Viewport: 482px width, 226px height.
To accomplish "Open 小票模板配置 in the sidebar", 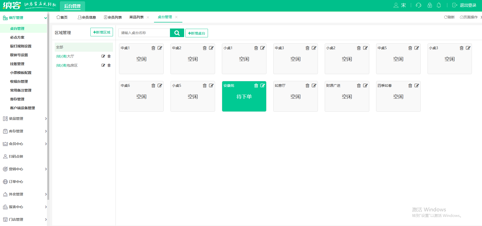I will point(21,73).
